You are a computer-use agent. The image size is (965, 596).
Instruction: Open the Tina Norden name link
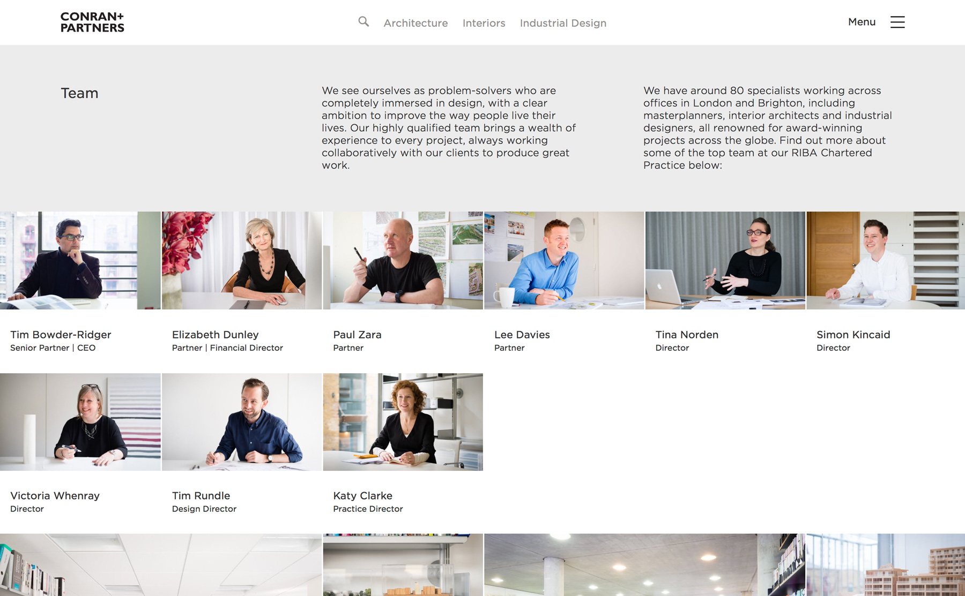click(687, 335)
